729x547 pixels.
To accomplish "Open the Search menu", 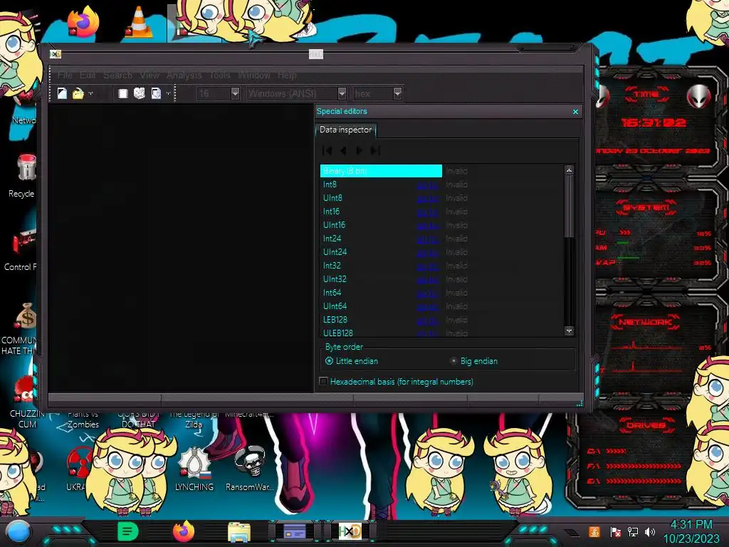I will click(x=117, y=75).
